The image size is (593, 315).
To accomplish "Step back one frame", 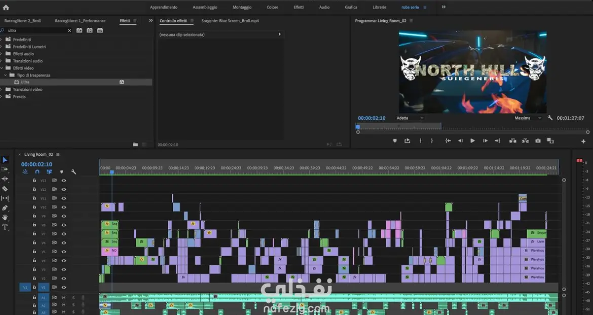I will click(x=460, y=141).
